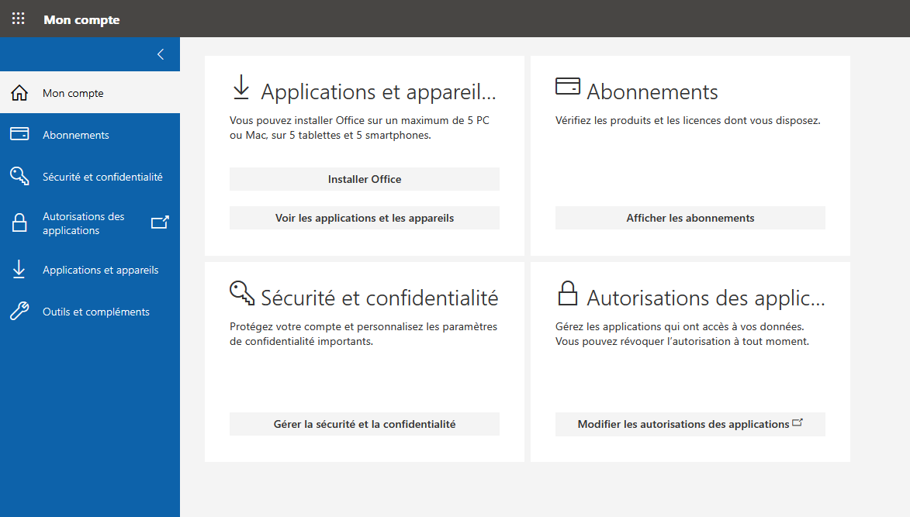Open Outils et compléments in sidebar
This screenshot has height=517, width=910.
click(x=96, y=312)
